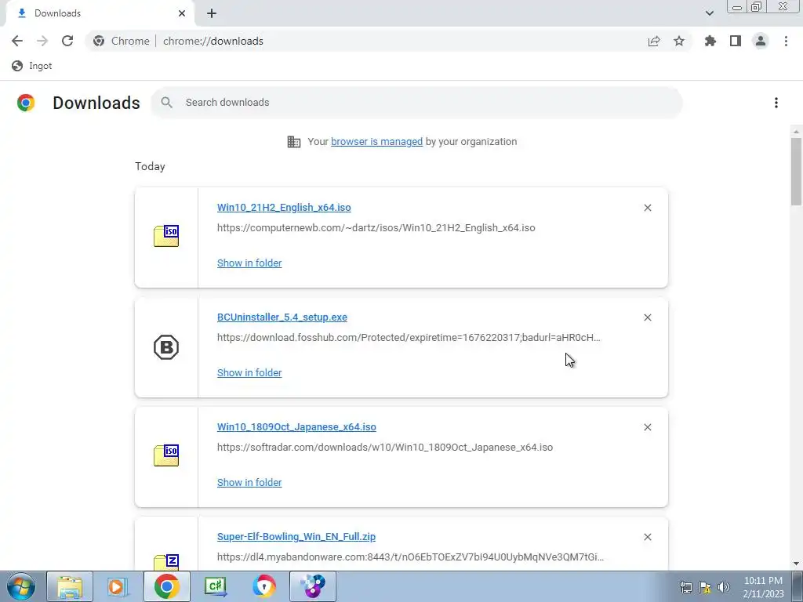Click the myabandonware source URL text

410,557
